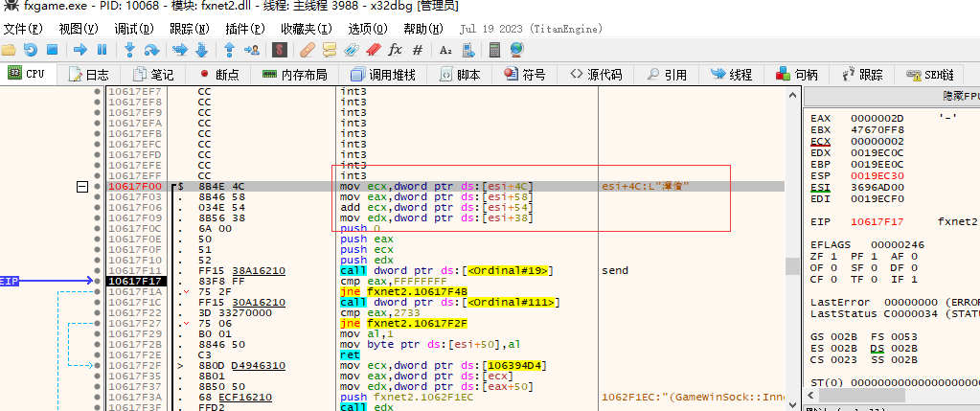Image resolution: width=980 pixels, height=411 pixels.
Task: Toggle breakpoint dot at address 10617F1A
Action: click(x=97, y=292)
